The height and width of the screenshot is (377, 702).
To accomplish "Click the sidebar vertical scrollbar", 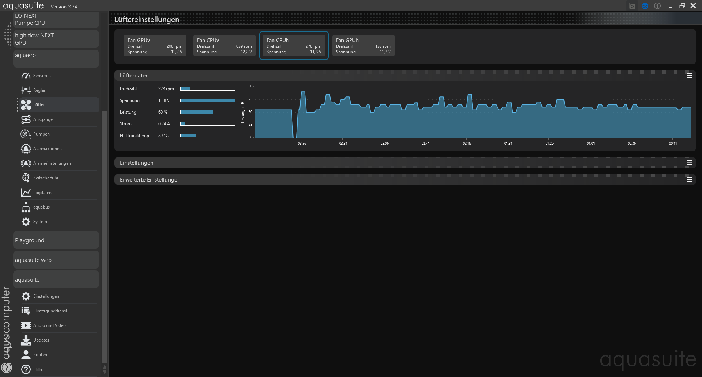I will [104, 237].
